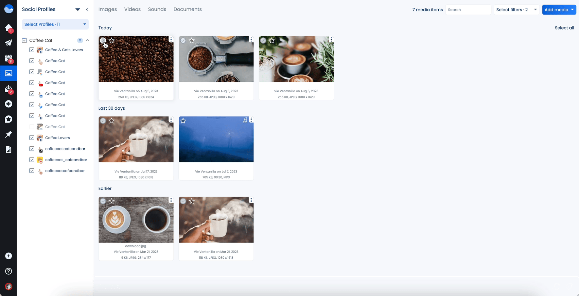
Task: Uncheck coffeecat_cafeandbar profile checkbox
Action: 32,160
